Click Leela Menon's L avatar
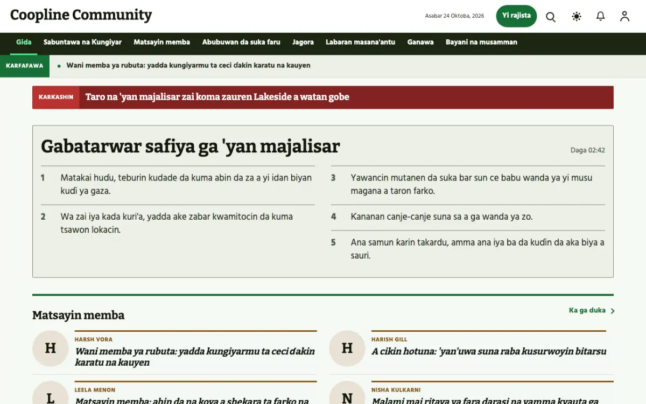 click(x=50, y=393)
